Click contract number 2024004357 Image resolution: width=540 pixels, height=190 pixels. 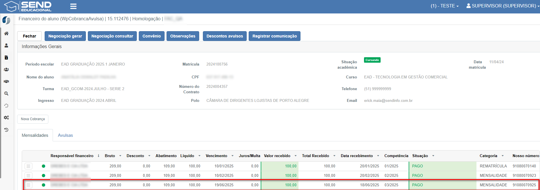pyautogui.click(x=217, y=86)
